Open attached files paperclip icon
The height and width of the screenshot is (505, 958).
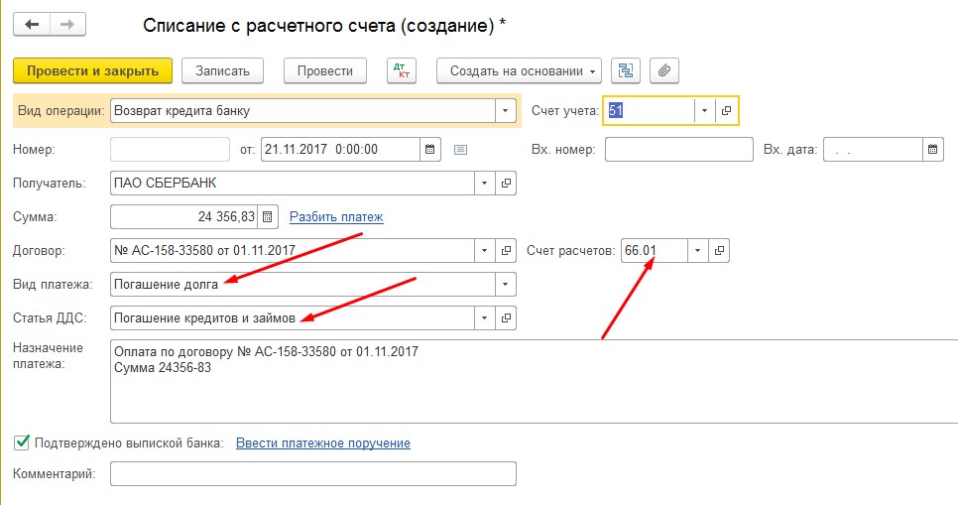pos(664,70)
